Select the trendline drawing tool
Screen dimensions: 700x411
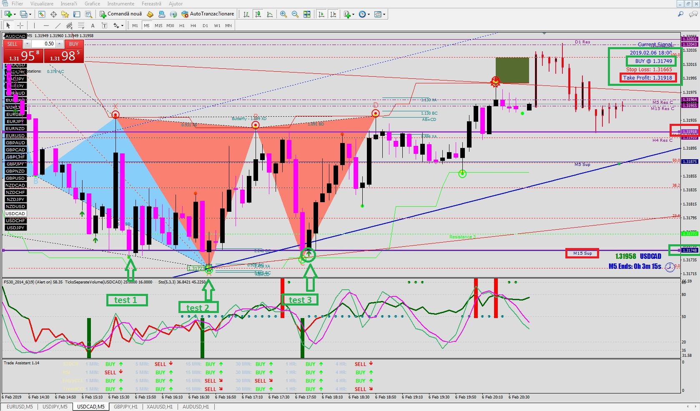point(58,26)
